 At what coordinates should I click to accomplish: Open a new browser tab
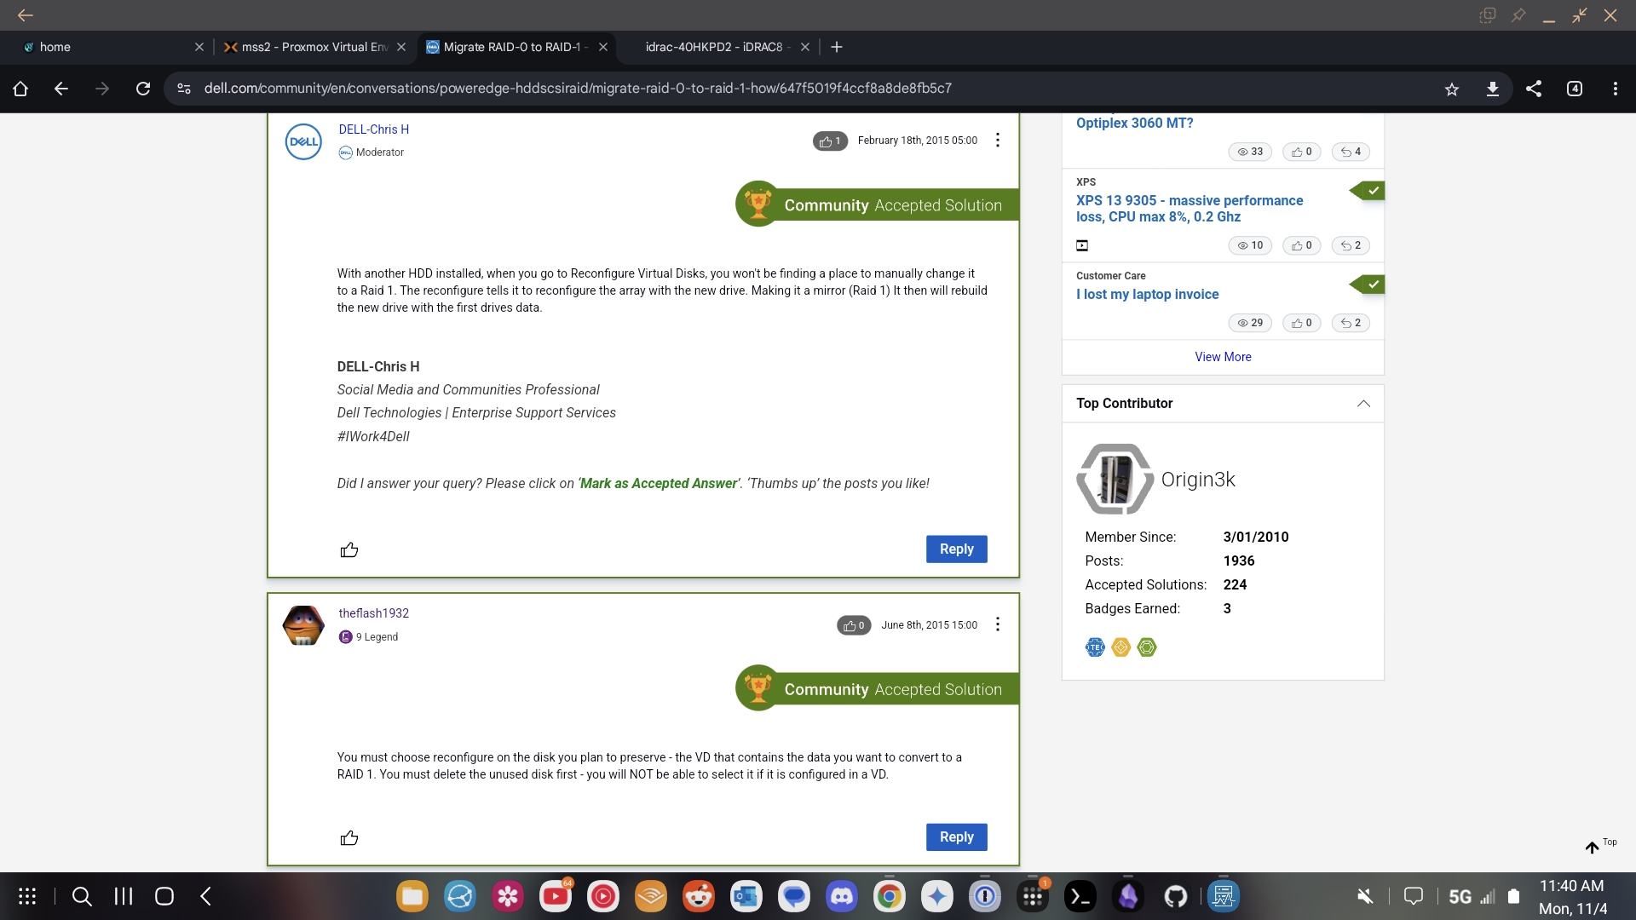[x=837, y=47]
